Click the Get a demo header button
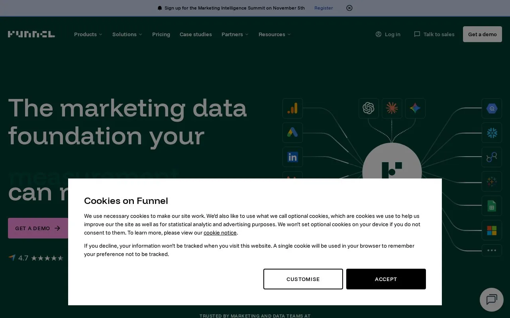 (x=483, y=34)
